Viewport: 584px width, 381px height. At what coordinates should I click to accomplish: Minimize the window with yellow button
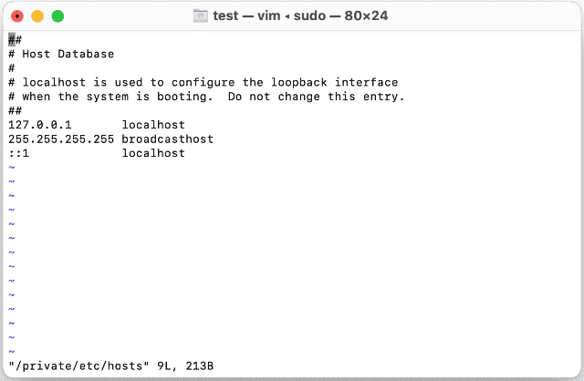(37, 16)
